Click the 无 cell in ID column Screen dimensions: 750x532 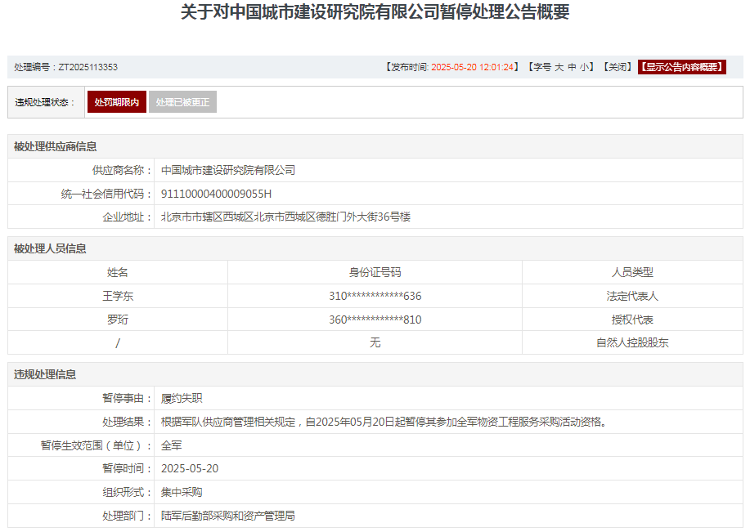375,342
